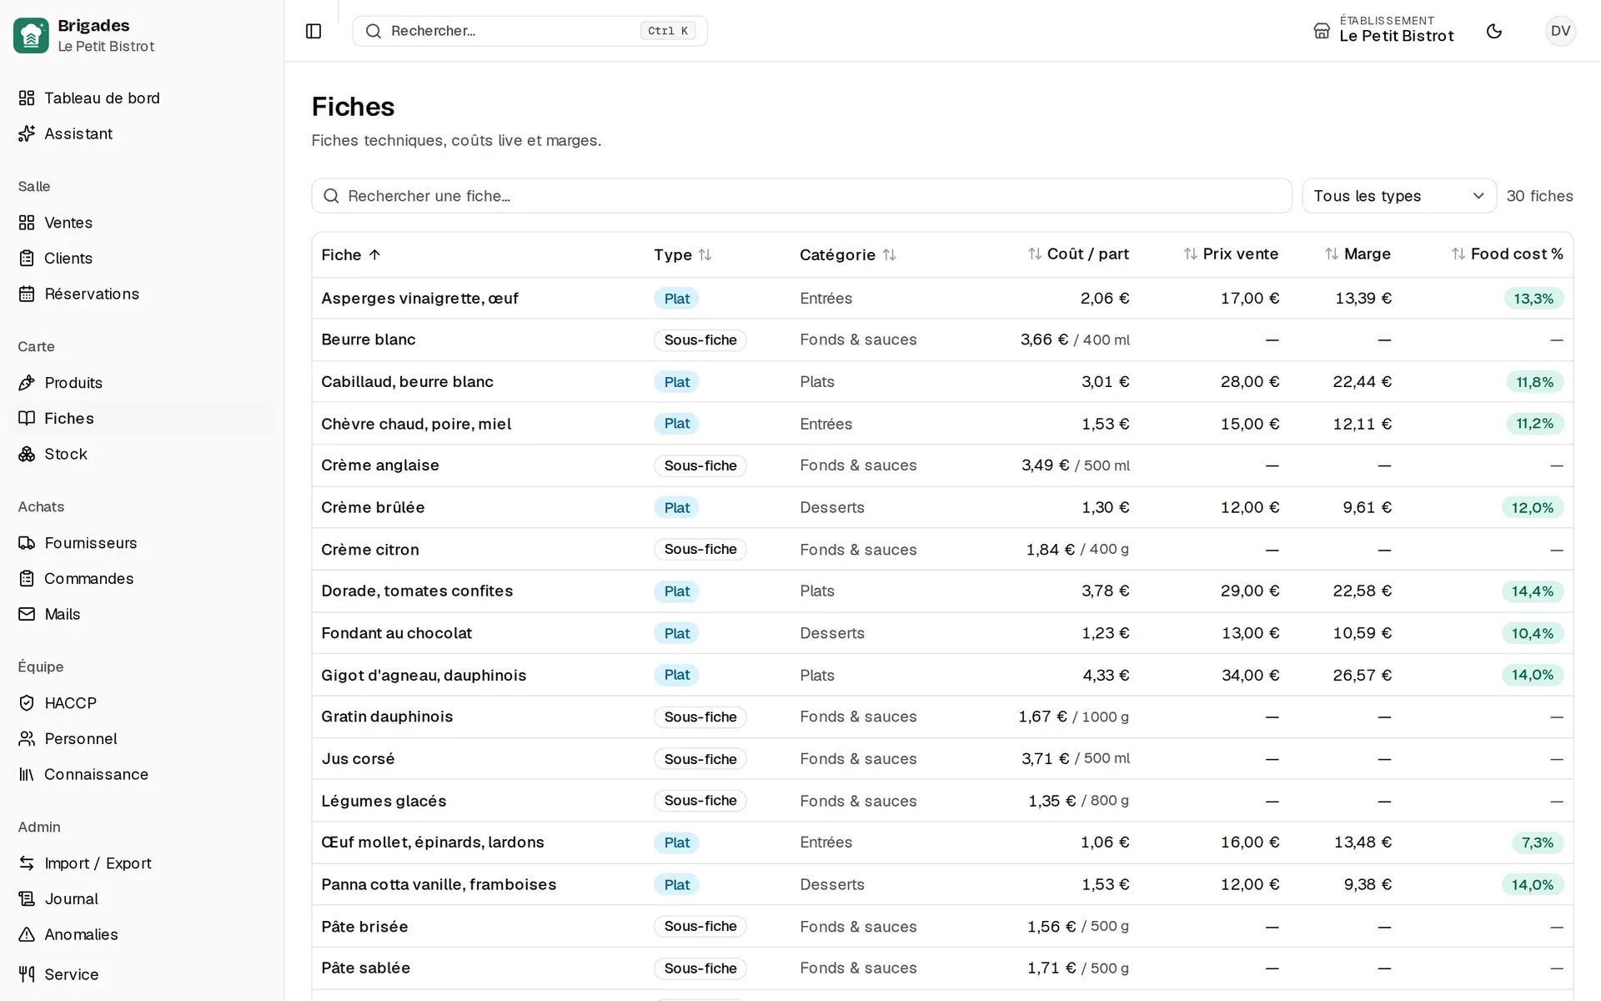
Task: Sort table by Fiche column
Action: [x=351, y=254]
